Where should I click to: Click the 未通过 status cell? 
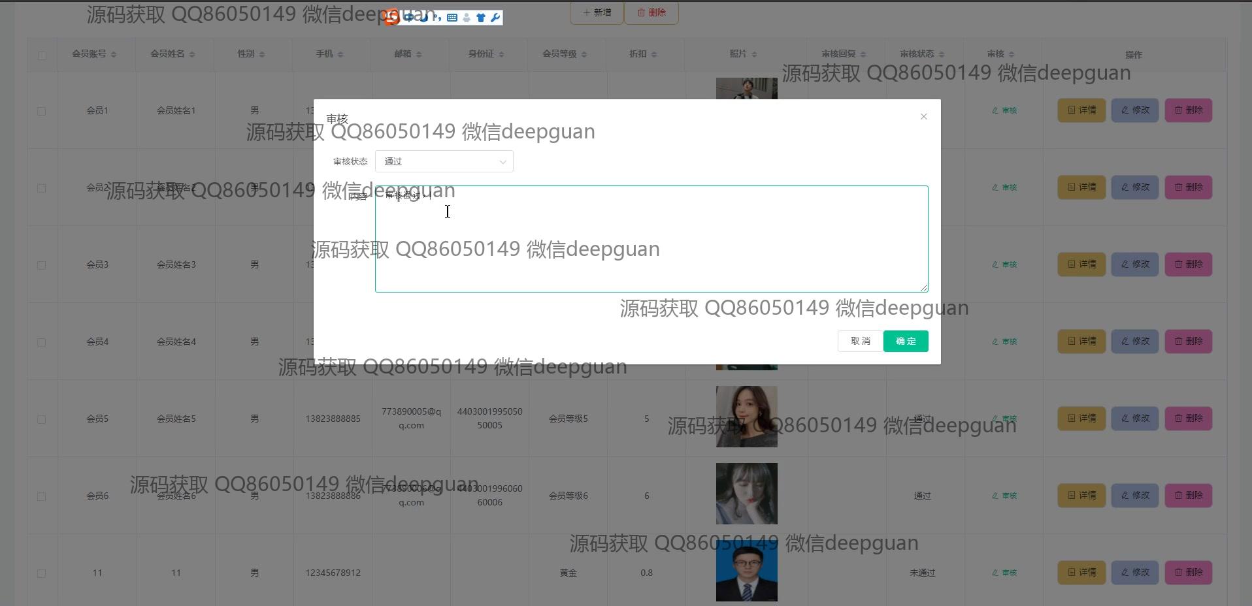(922, 573)
